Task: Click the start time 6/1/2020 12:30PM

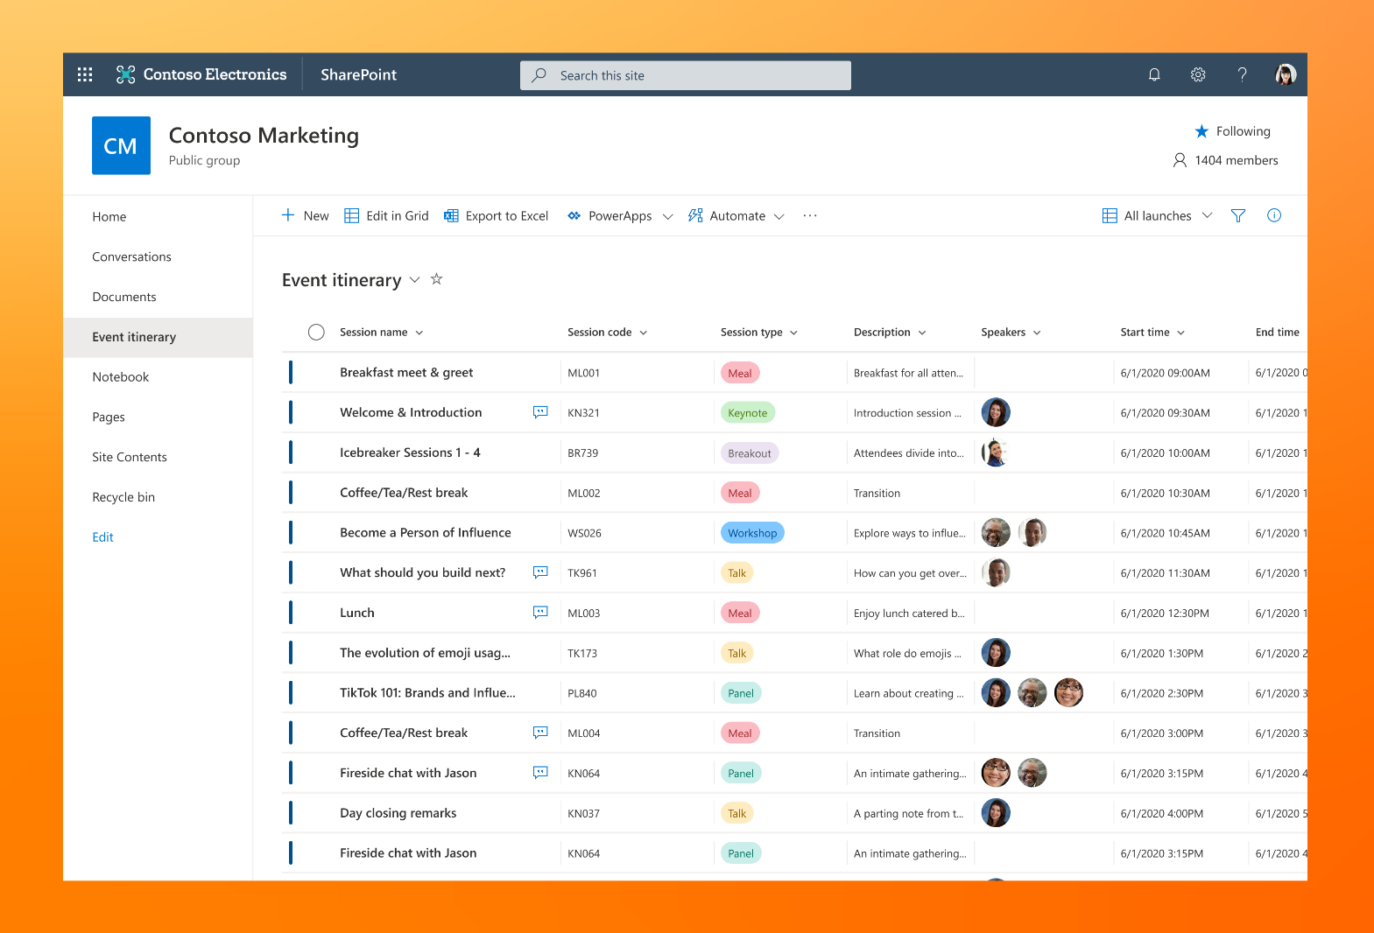Action: click(x=1165, y=614)
